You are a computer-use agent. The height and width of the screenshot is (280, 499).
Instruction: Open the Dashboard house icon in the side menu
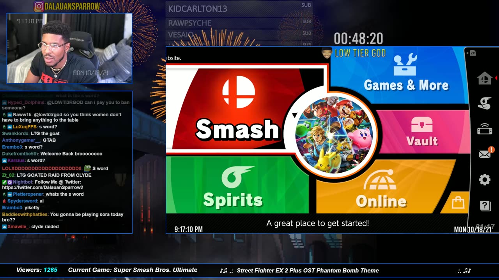pos(485,79)
